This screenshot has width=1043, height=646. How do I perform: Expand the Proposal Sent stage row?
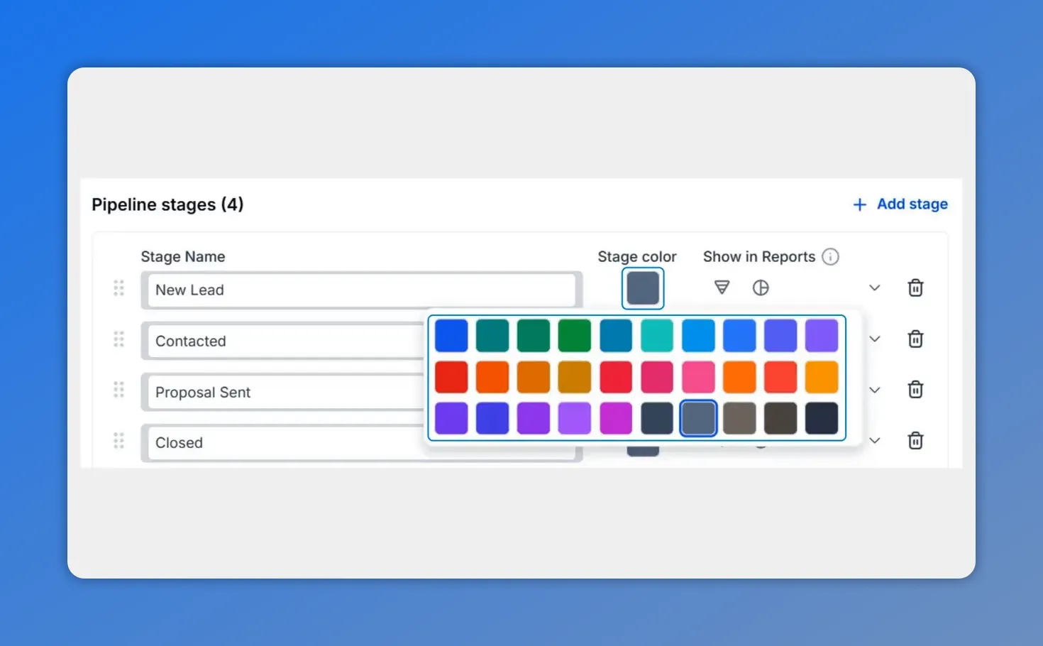[x=874, y=390]
